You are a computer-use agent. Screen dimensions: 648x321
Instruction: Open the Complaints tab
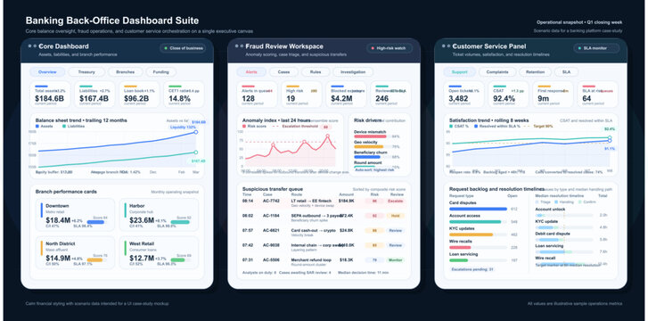pyautogui.click(x=497, y=72)
